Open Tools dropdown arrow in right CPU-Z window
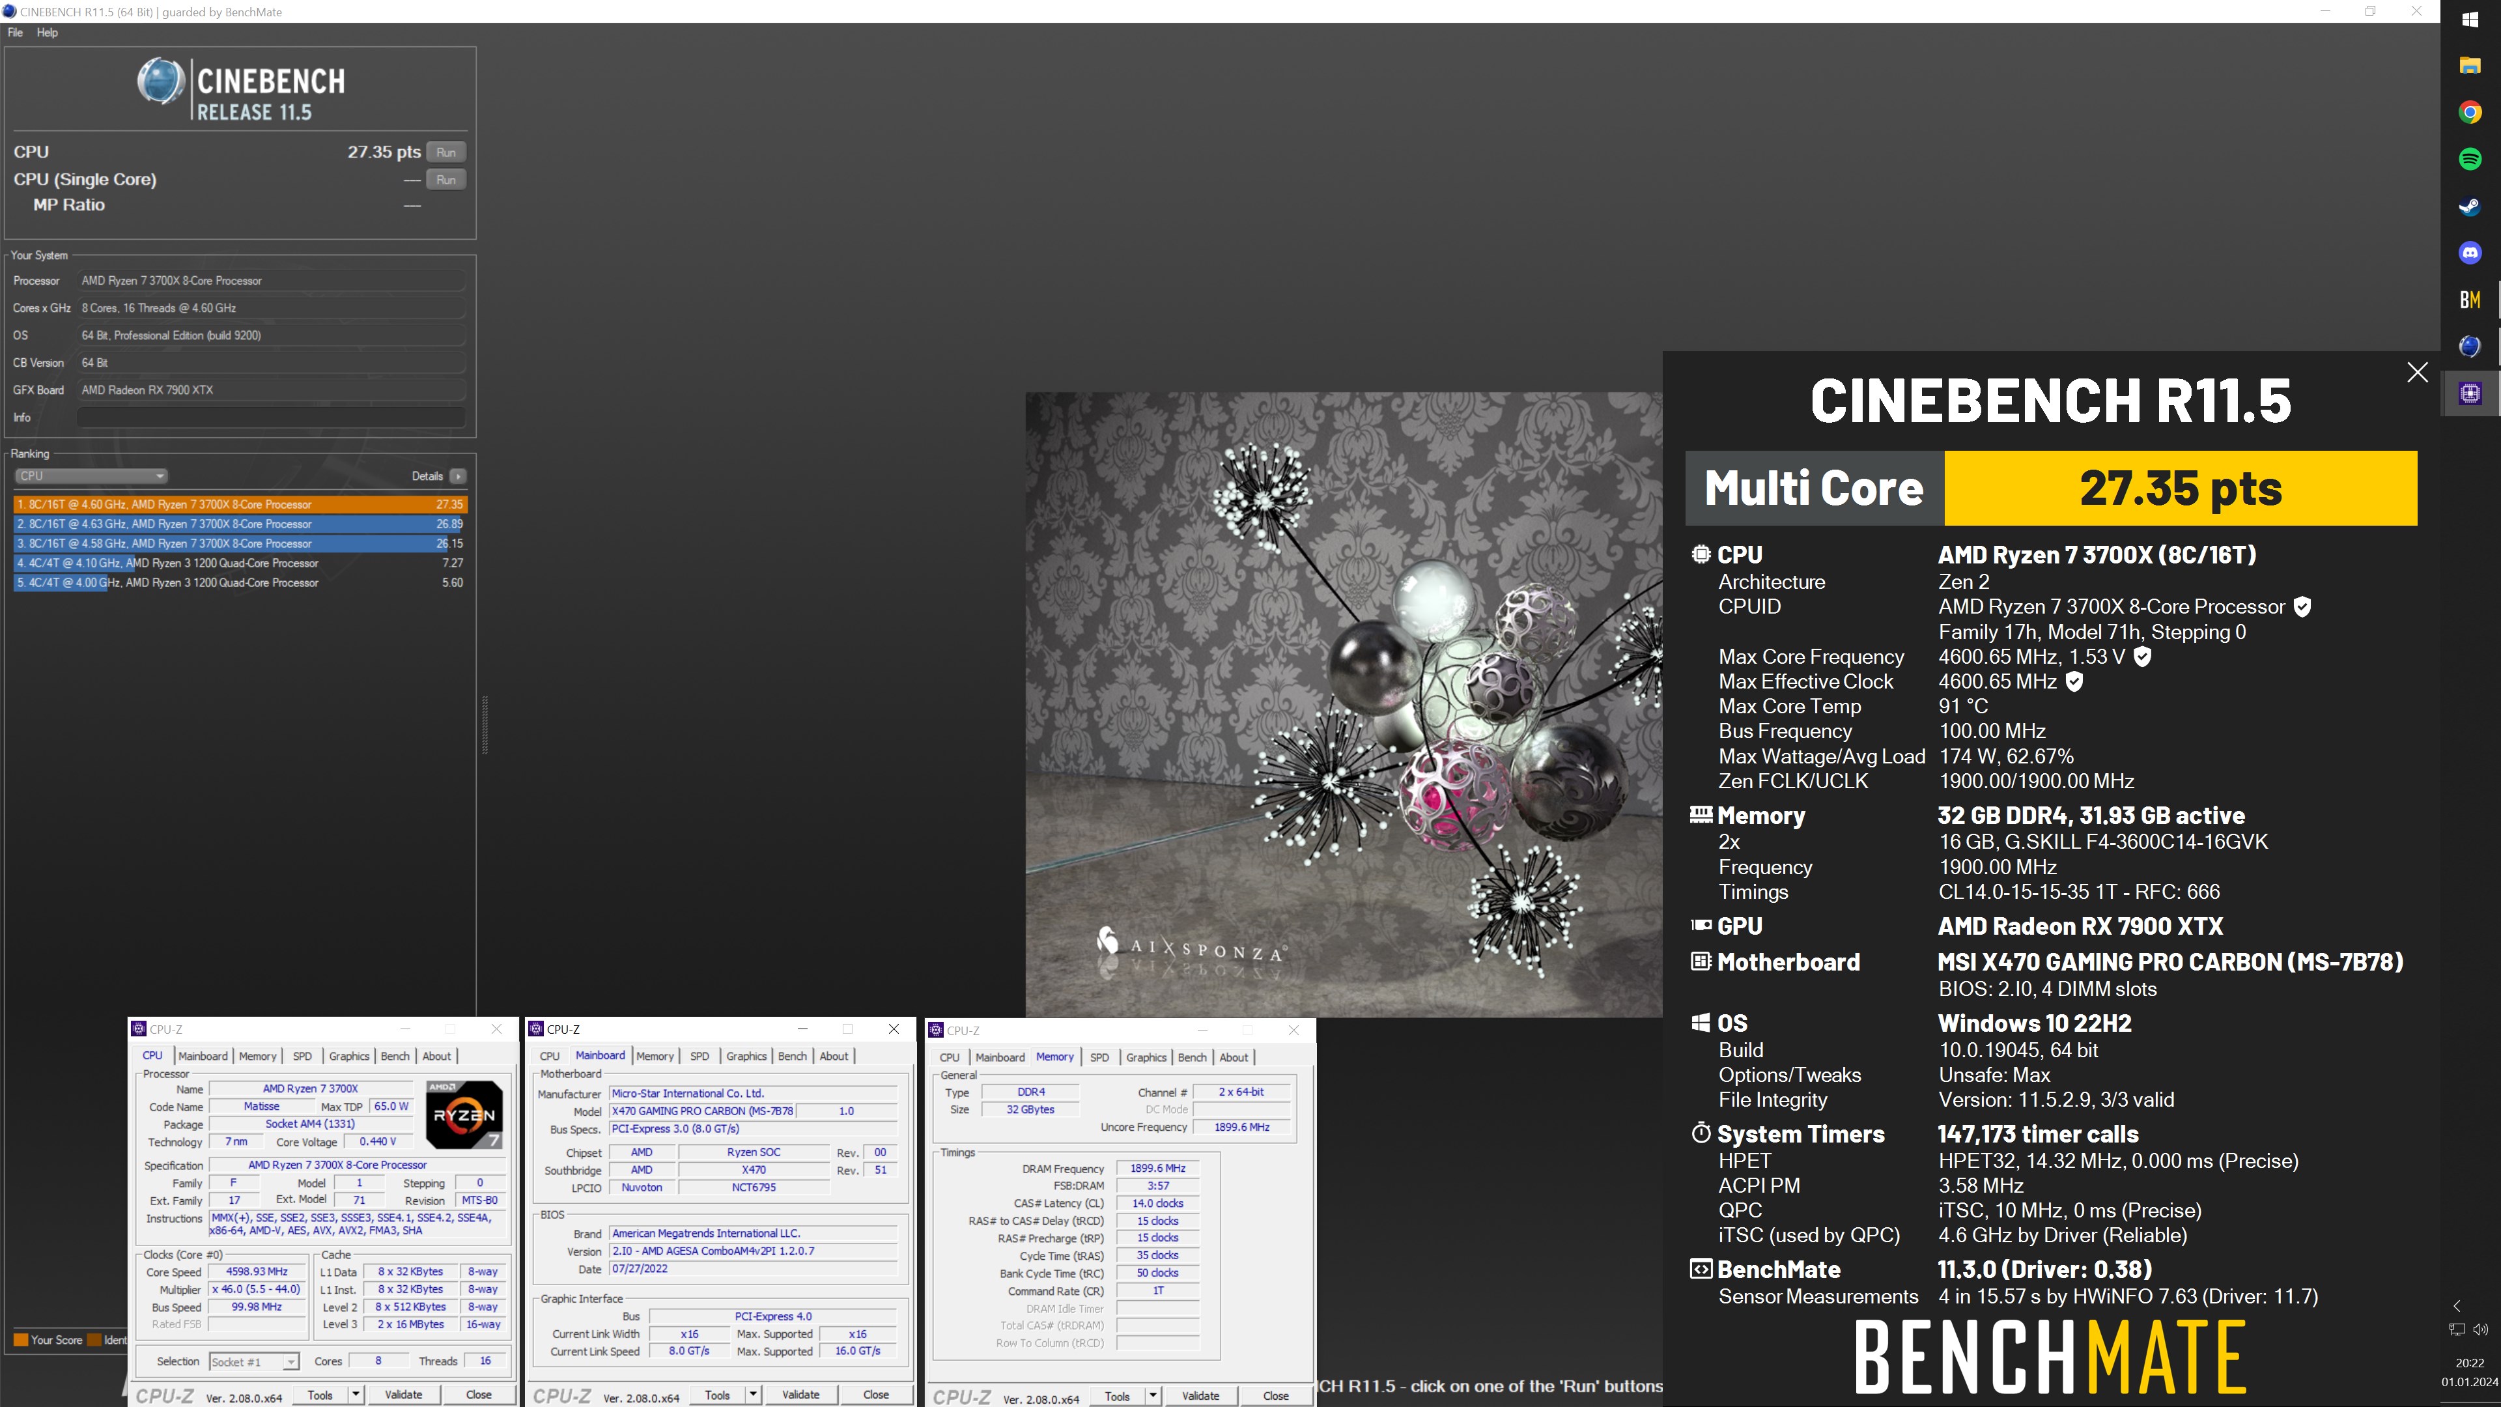This screenshot has height=1407, width=2501. [x=1153, y=1395]
